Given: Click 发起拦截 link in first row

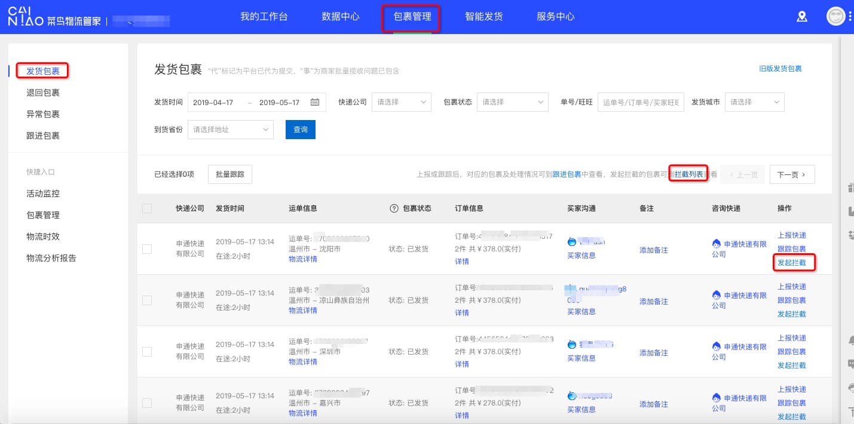Looking at the screenshot, I should (792, 262).
